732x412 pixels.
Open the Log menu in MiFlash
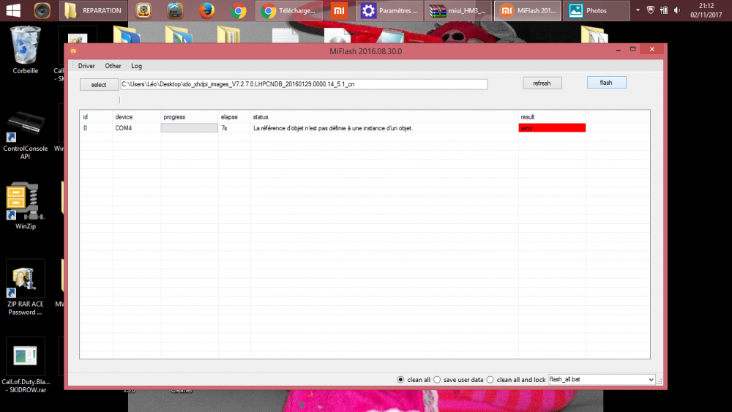(x=136, y=66)
